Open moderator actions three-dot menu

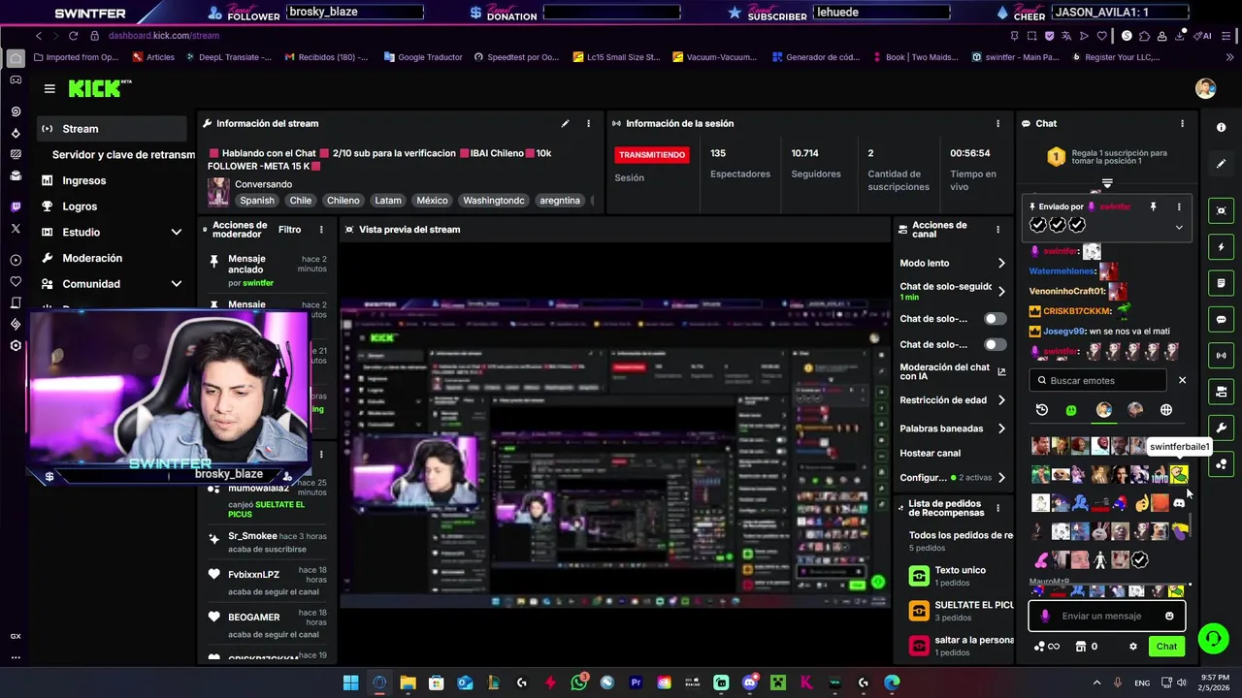point(321,230)
